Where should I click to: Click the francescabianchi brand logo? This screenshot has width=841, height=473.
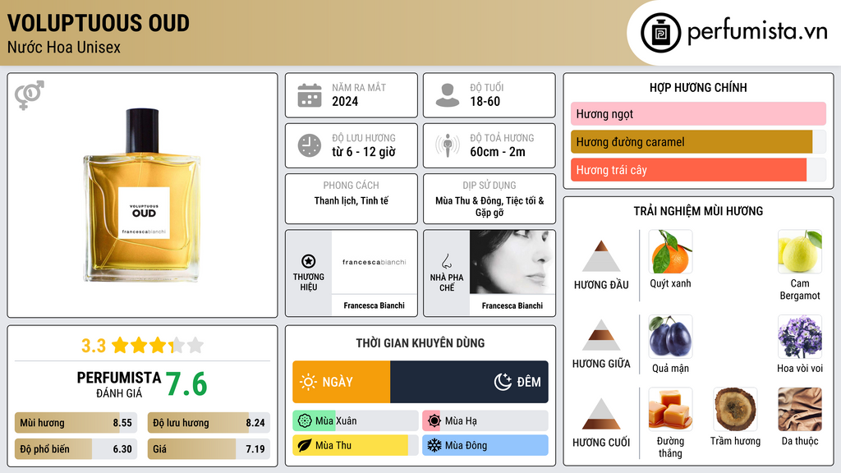[374, 262]
